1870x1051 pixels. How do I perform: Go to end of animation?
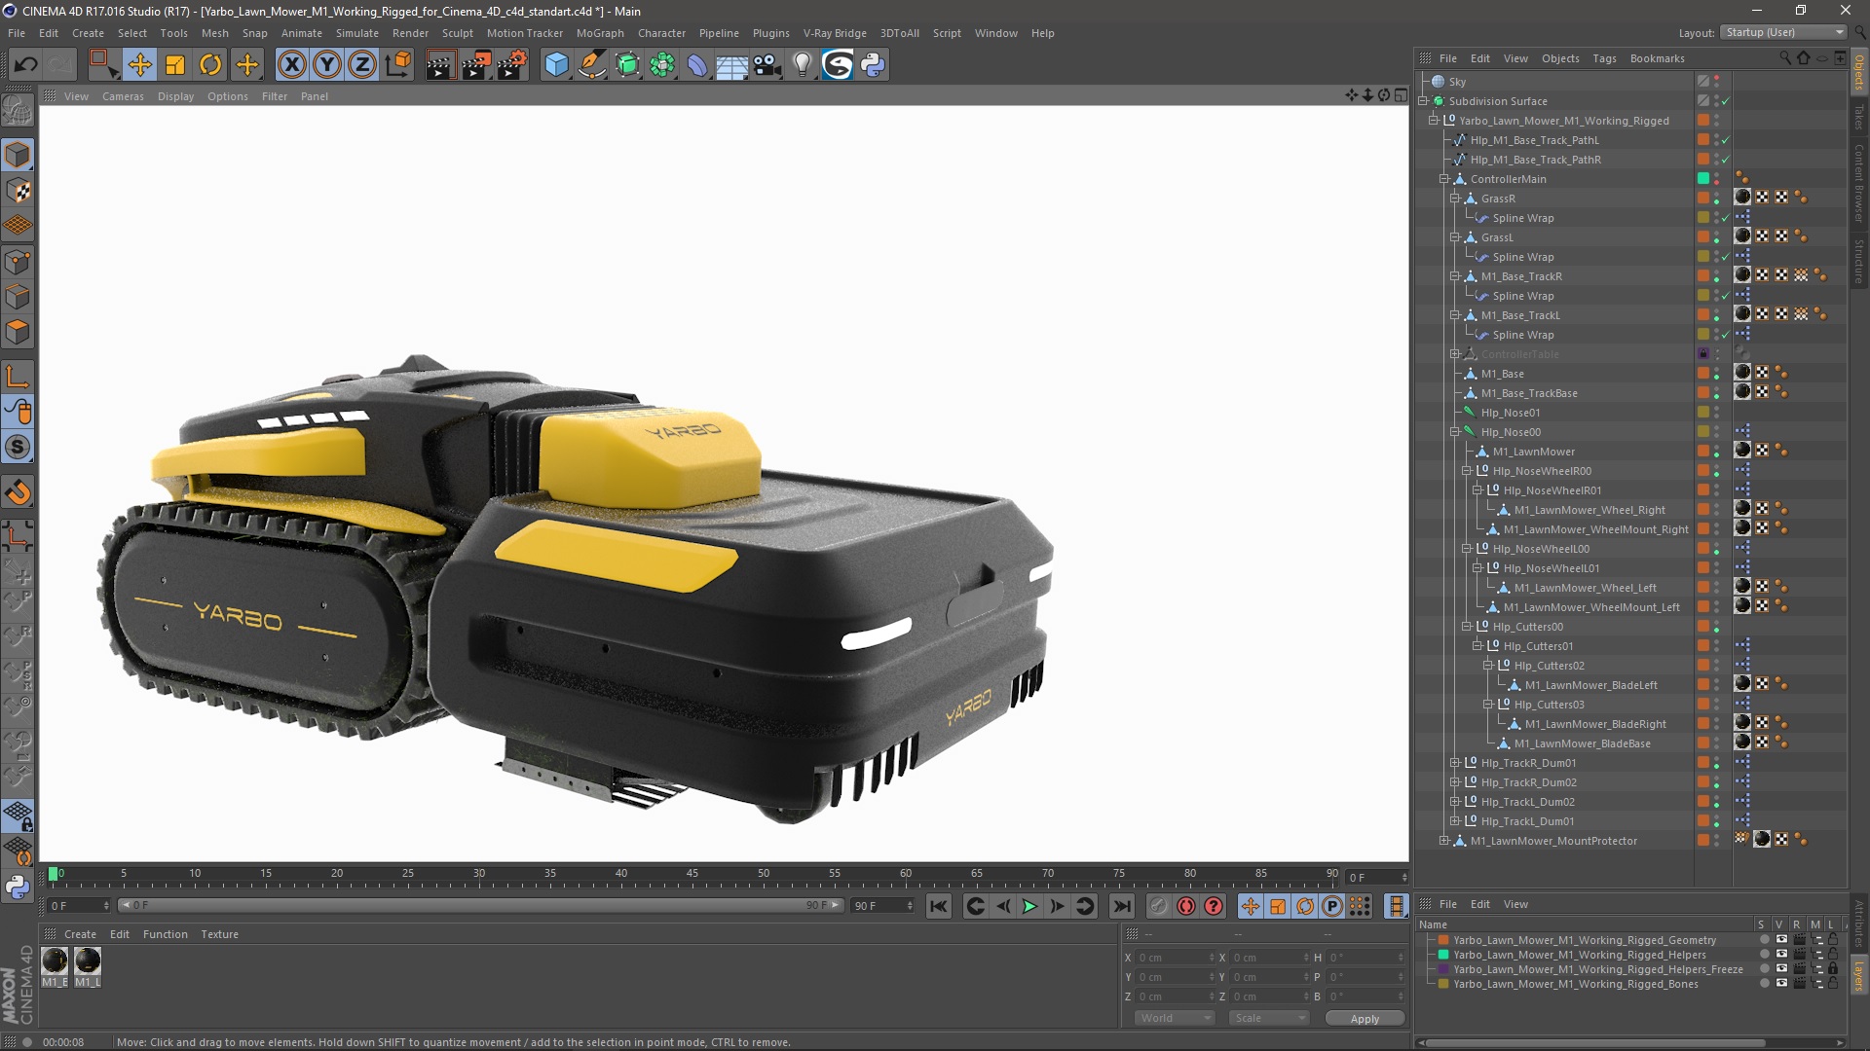click(x=1122, y=906)
